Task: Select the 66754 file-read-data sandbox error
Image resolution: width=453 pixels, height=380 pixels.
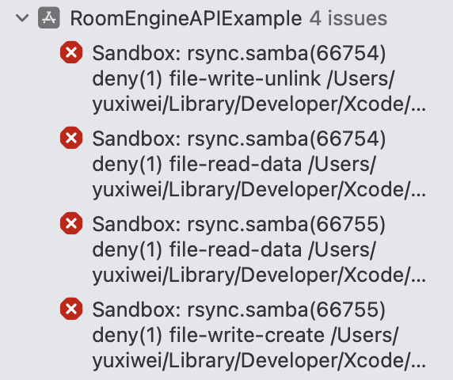Action: (x=259, y=164)
